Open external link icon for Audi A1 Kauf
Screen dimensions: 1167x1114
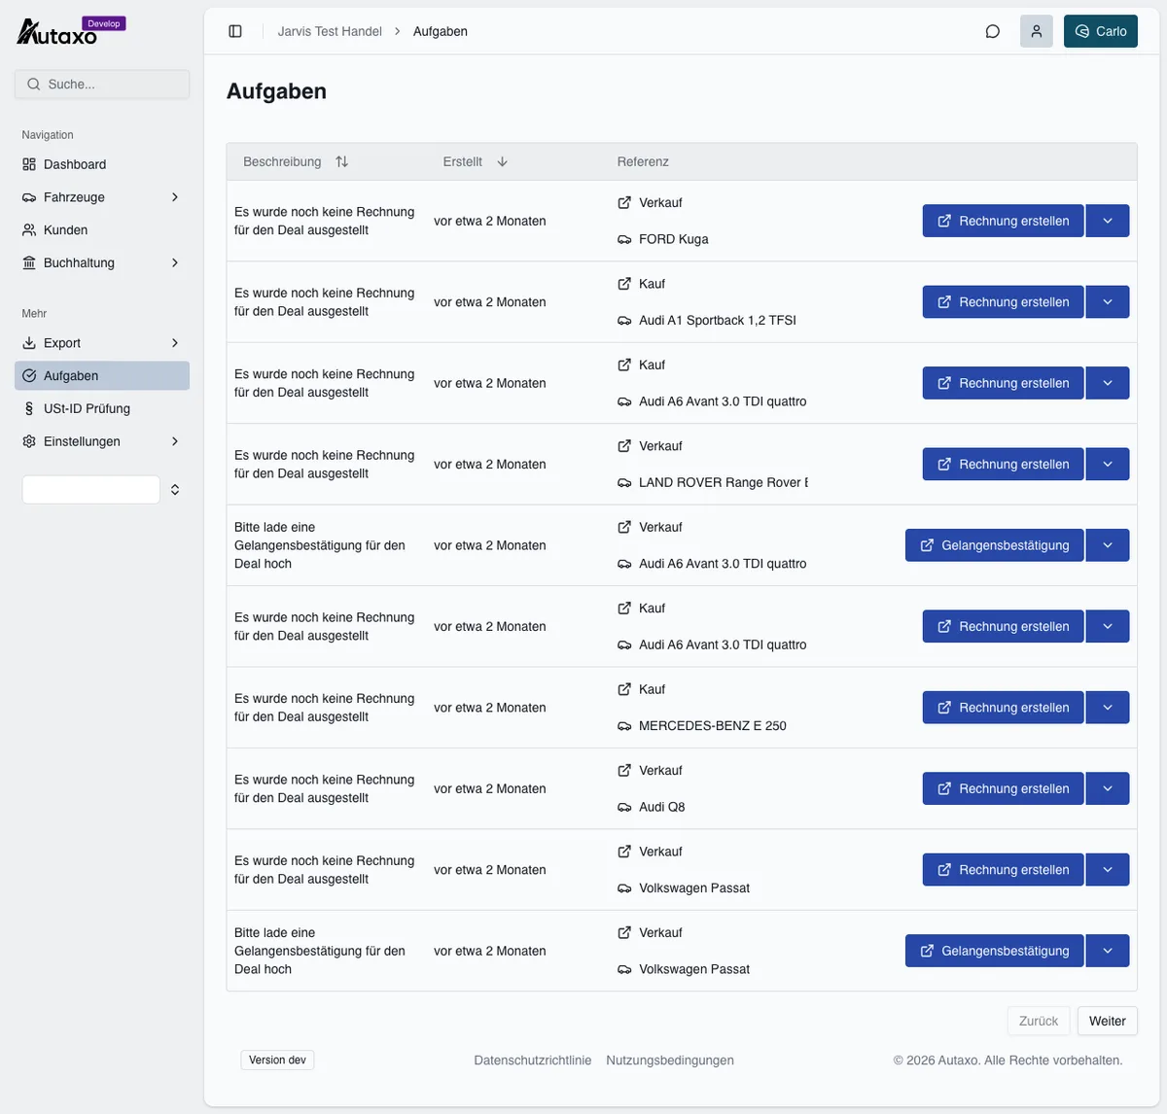[624, 284]
